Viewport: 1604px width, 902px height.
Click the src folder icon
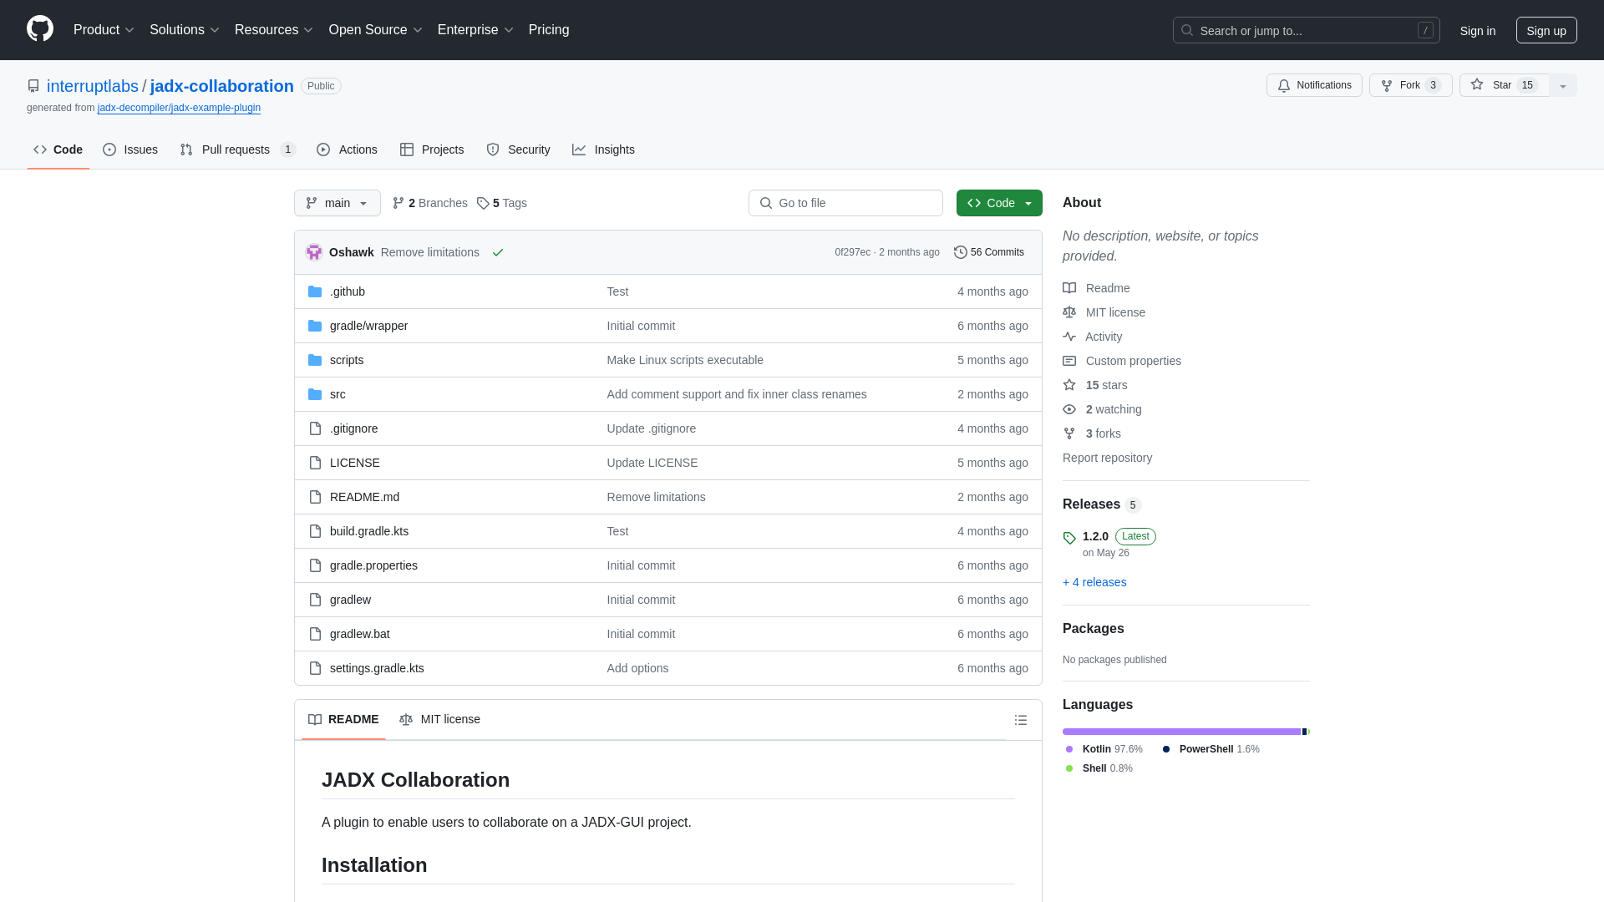click(x=315, y=394)
